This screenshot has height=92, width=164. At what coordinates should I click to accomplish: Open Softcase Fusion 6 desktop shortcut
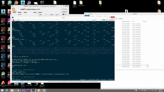pyautogui.click(x=23, y=85)
